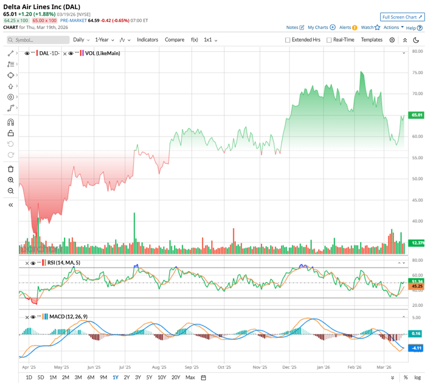432x383 pixels.
Task: Enable Real-Time checkbox
Action: point(329,40)
